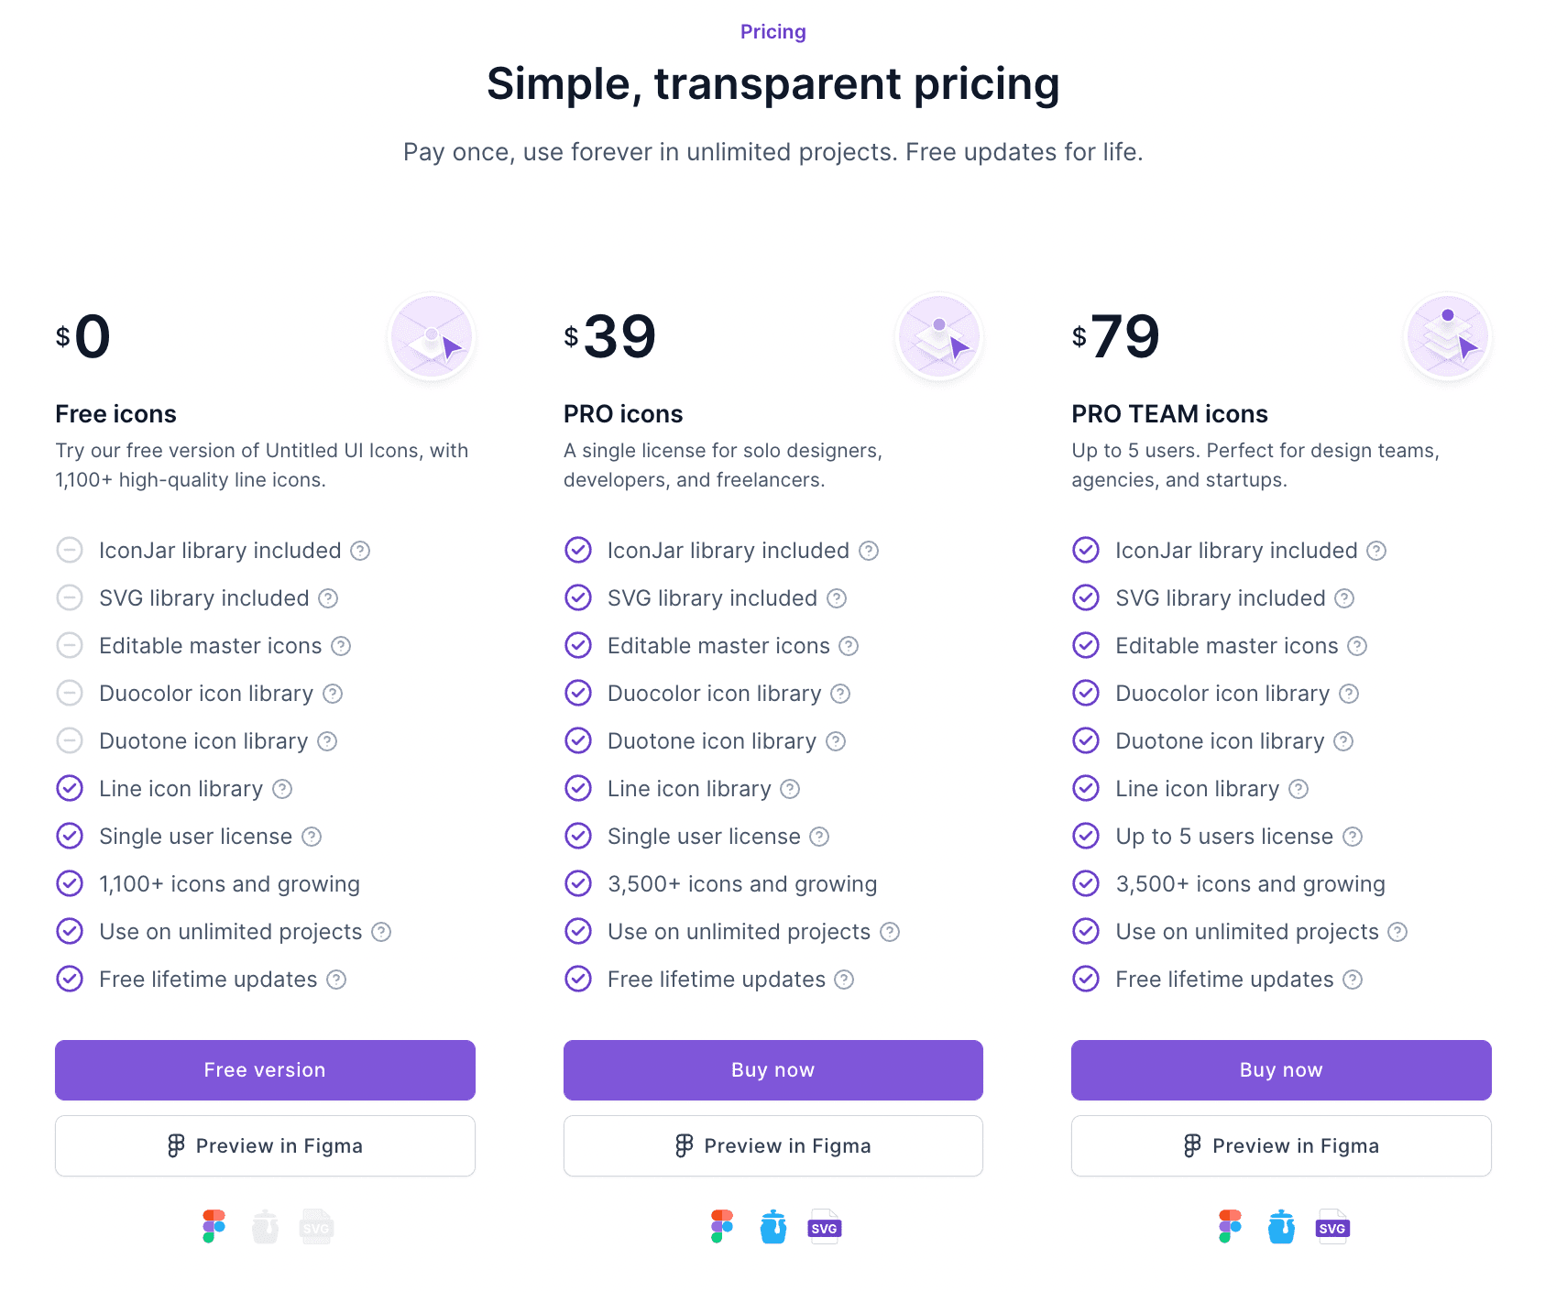Click help icon beside PRO Duocolor icon library
Screen dimensions: 1556x1292
840,694
